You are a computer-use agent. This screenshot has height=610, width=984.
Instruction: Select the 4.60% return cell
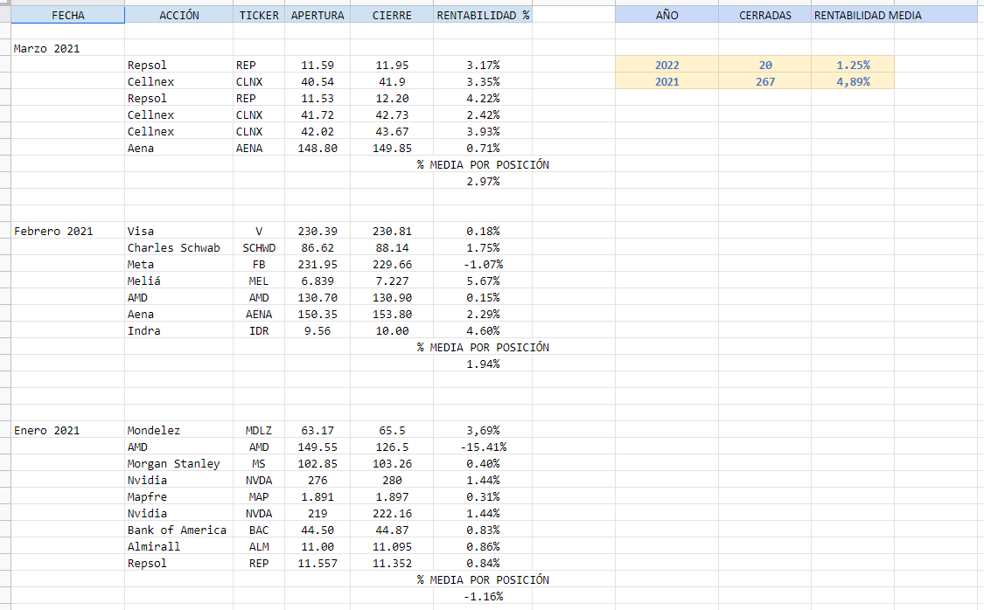point(483,331)
